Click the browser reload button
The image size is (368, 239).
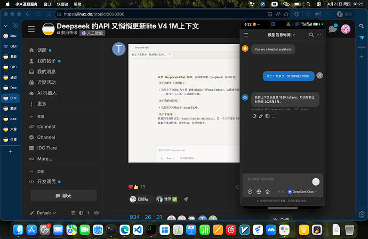point(38,14)
